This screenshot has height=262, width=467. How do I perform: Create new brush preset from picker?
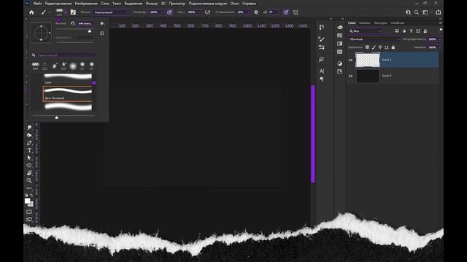click(102, 33)
